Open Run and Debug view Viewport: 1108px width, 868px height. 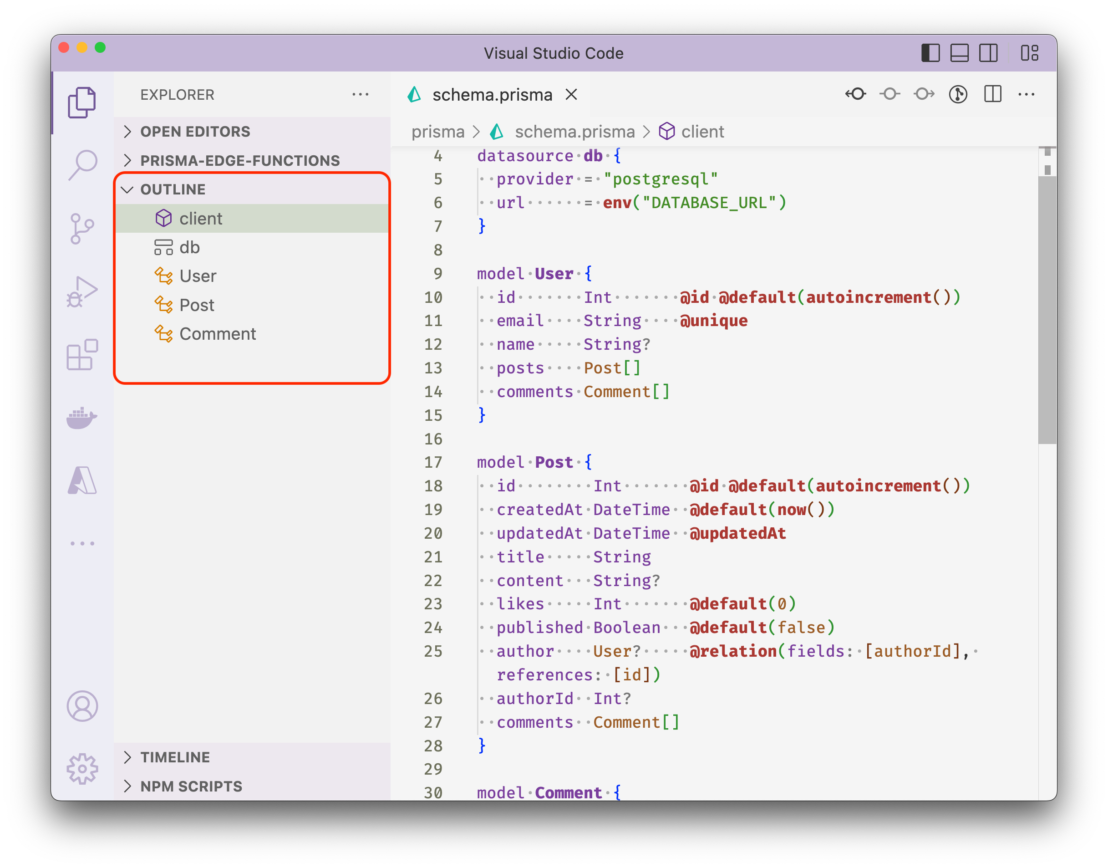[x=82, y=292]
